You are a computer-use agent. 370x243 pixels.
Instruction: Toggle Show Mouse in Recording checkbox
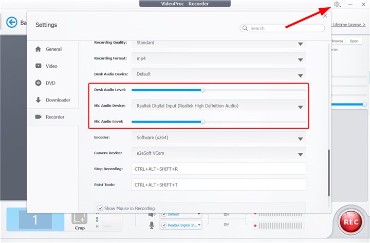click(100, 208)
